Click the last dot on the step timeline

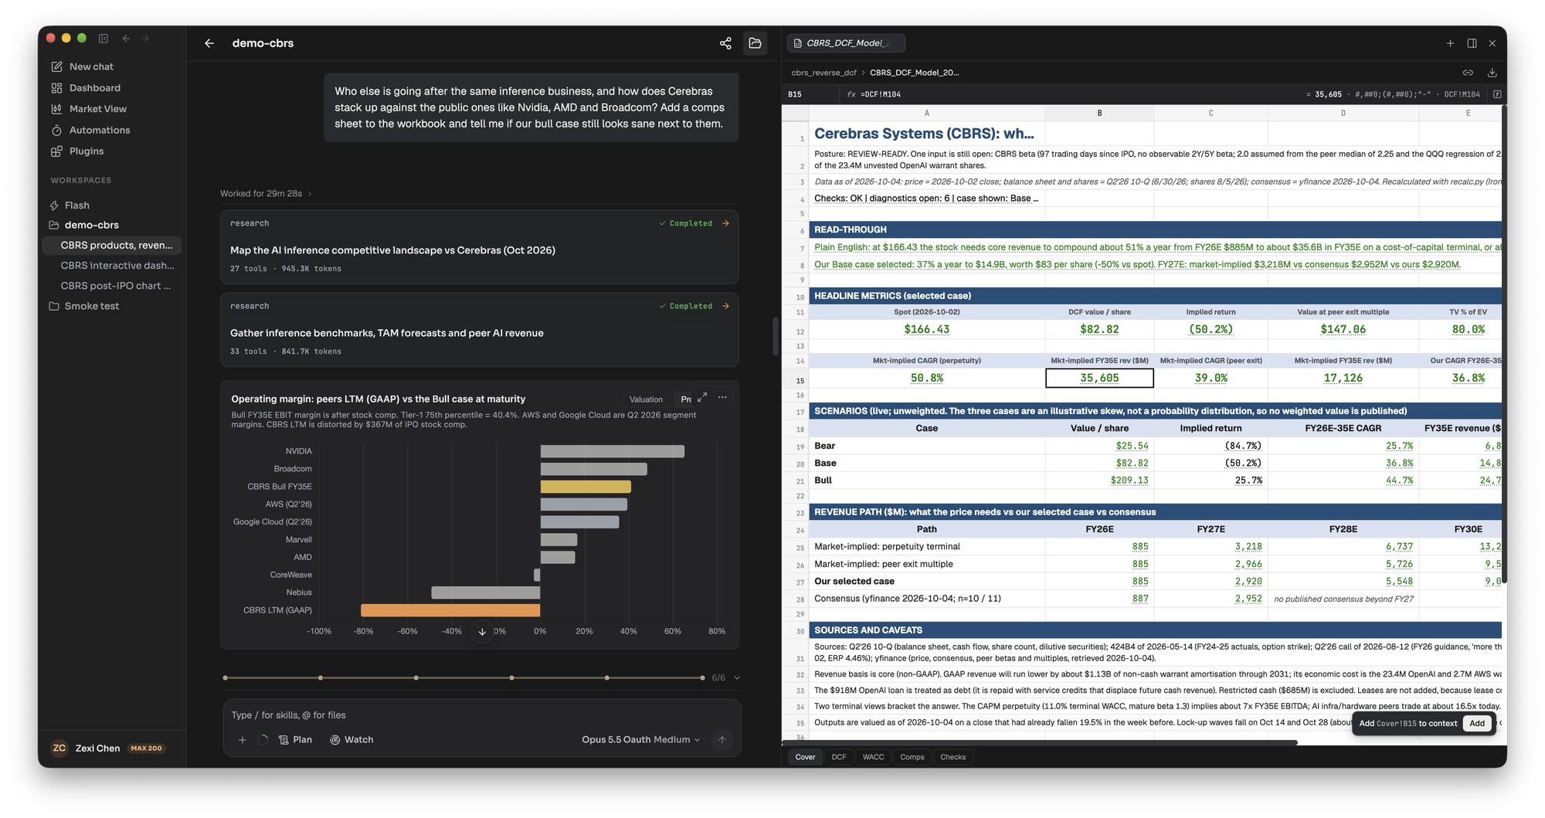tap(702, 678)
